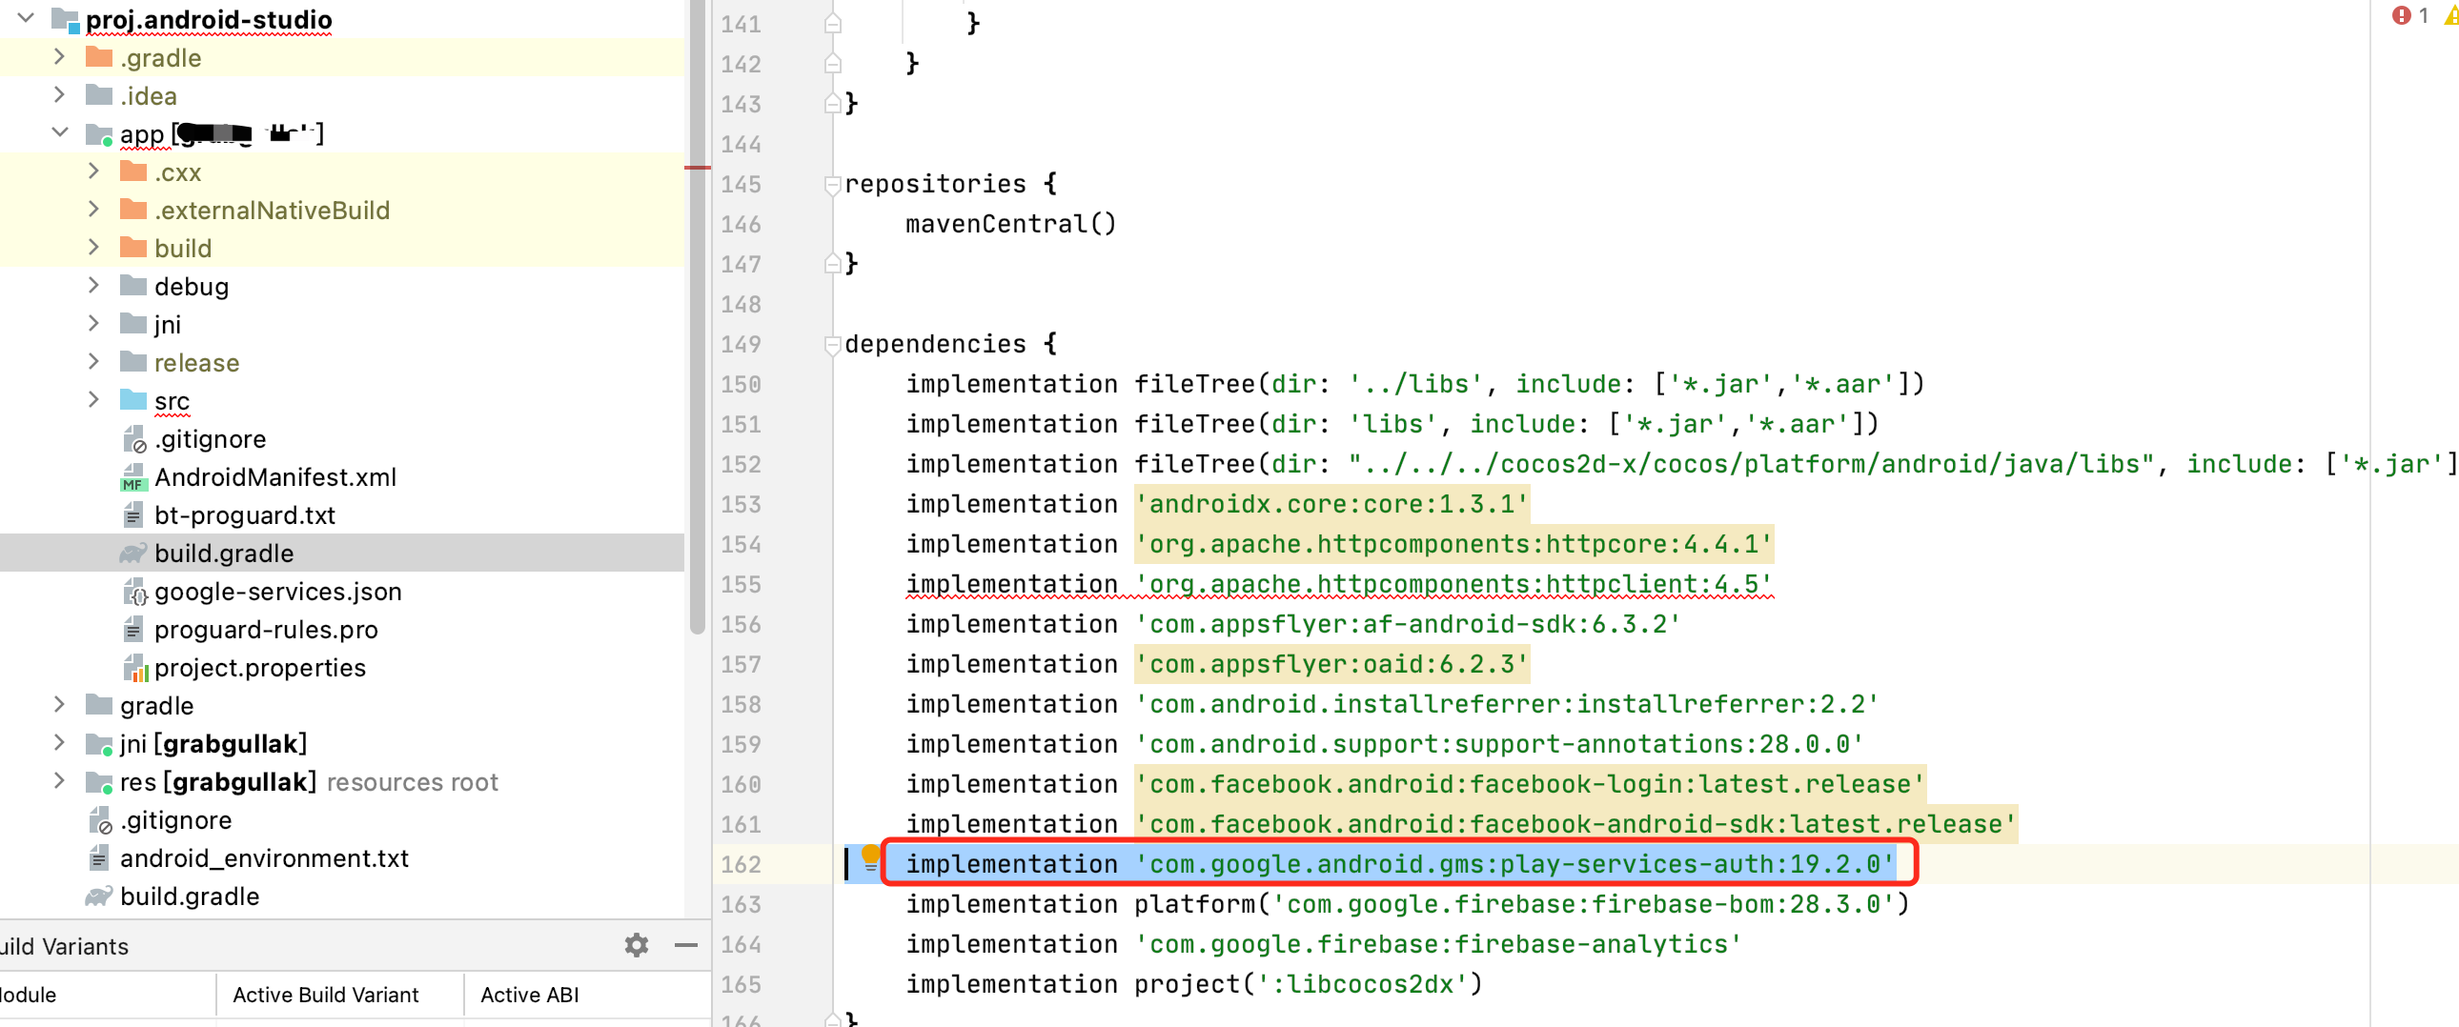Click project(':libcocos2dx') on line 165

1308,984
